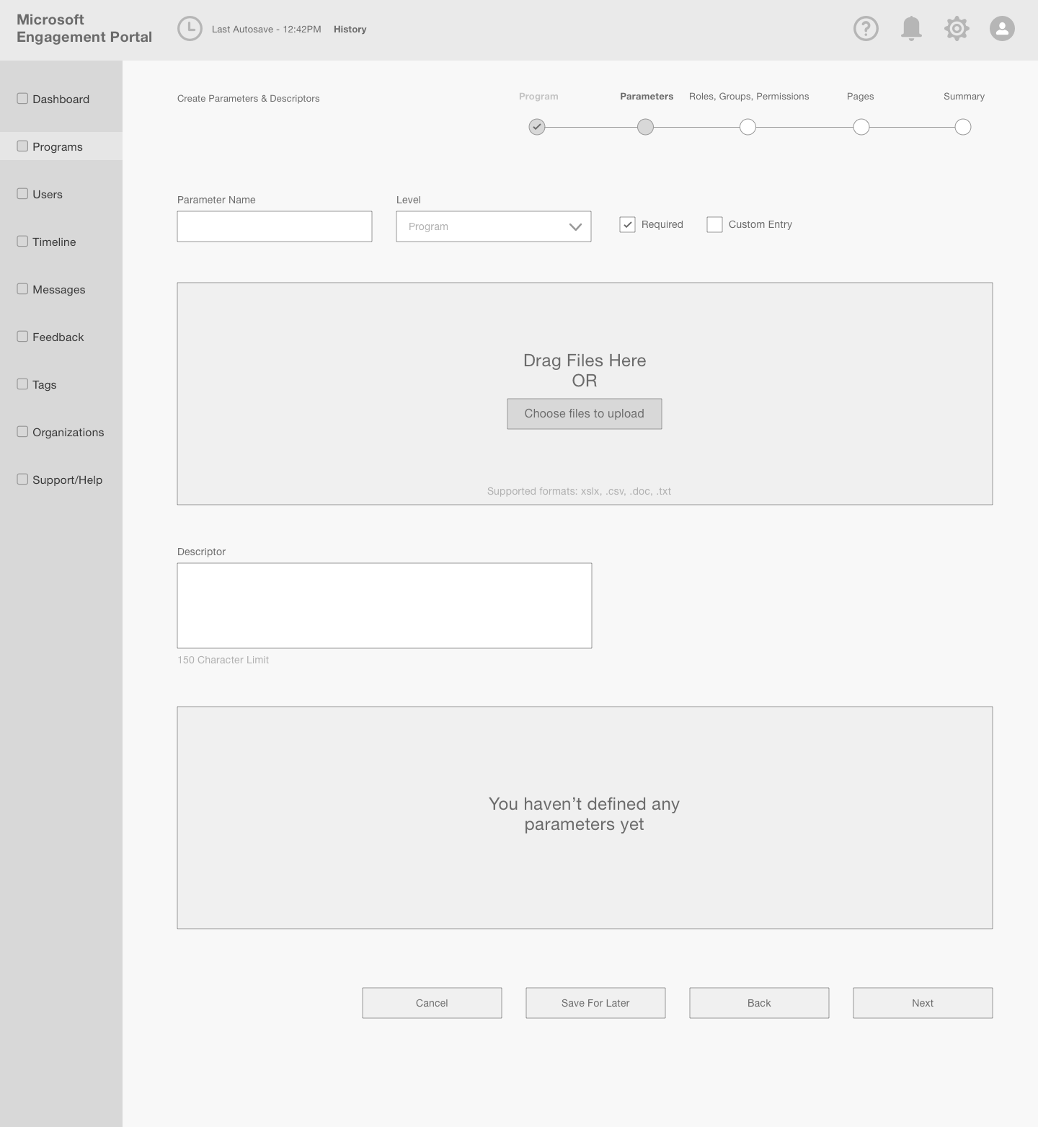
Task: Uncheck the Required checkbox
Action: click(627, 224)
